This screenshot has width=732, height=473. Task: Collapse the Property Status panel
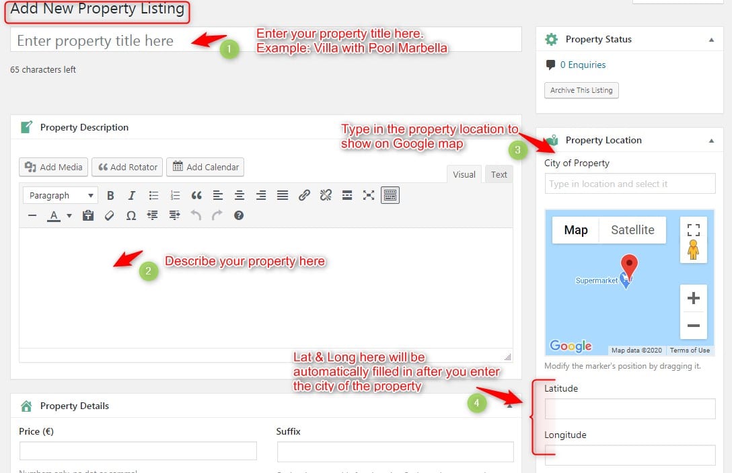click(x=711, y=40)
